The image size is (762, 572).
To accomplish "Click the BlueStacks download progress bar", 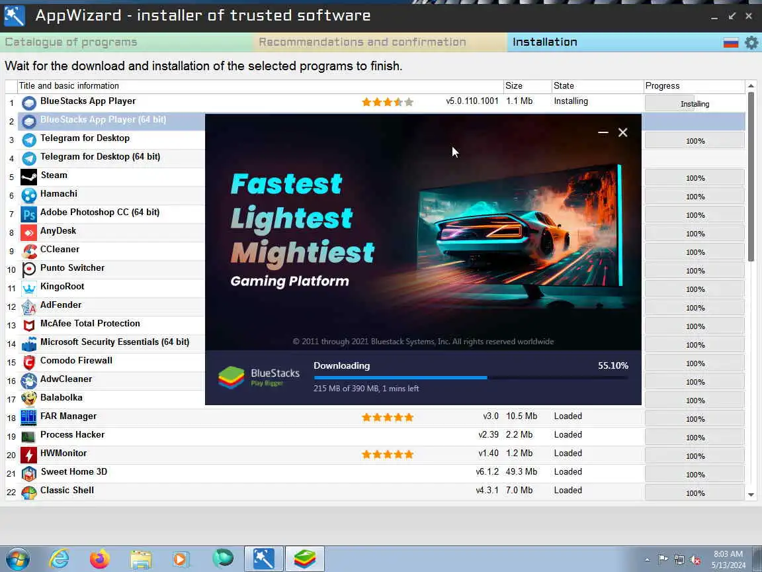I will point(471,377).
